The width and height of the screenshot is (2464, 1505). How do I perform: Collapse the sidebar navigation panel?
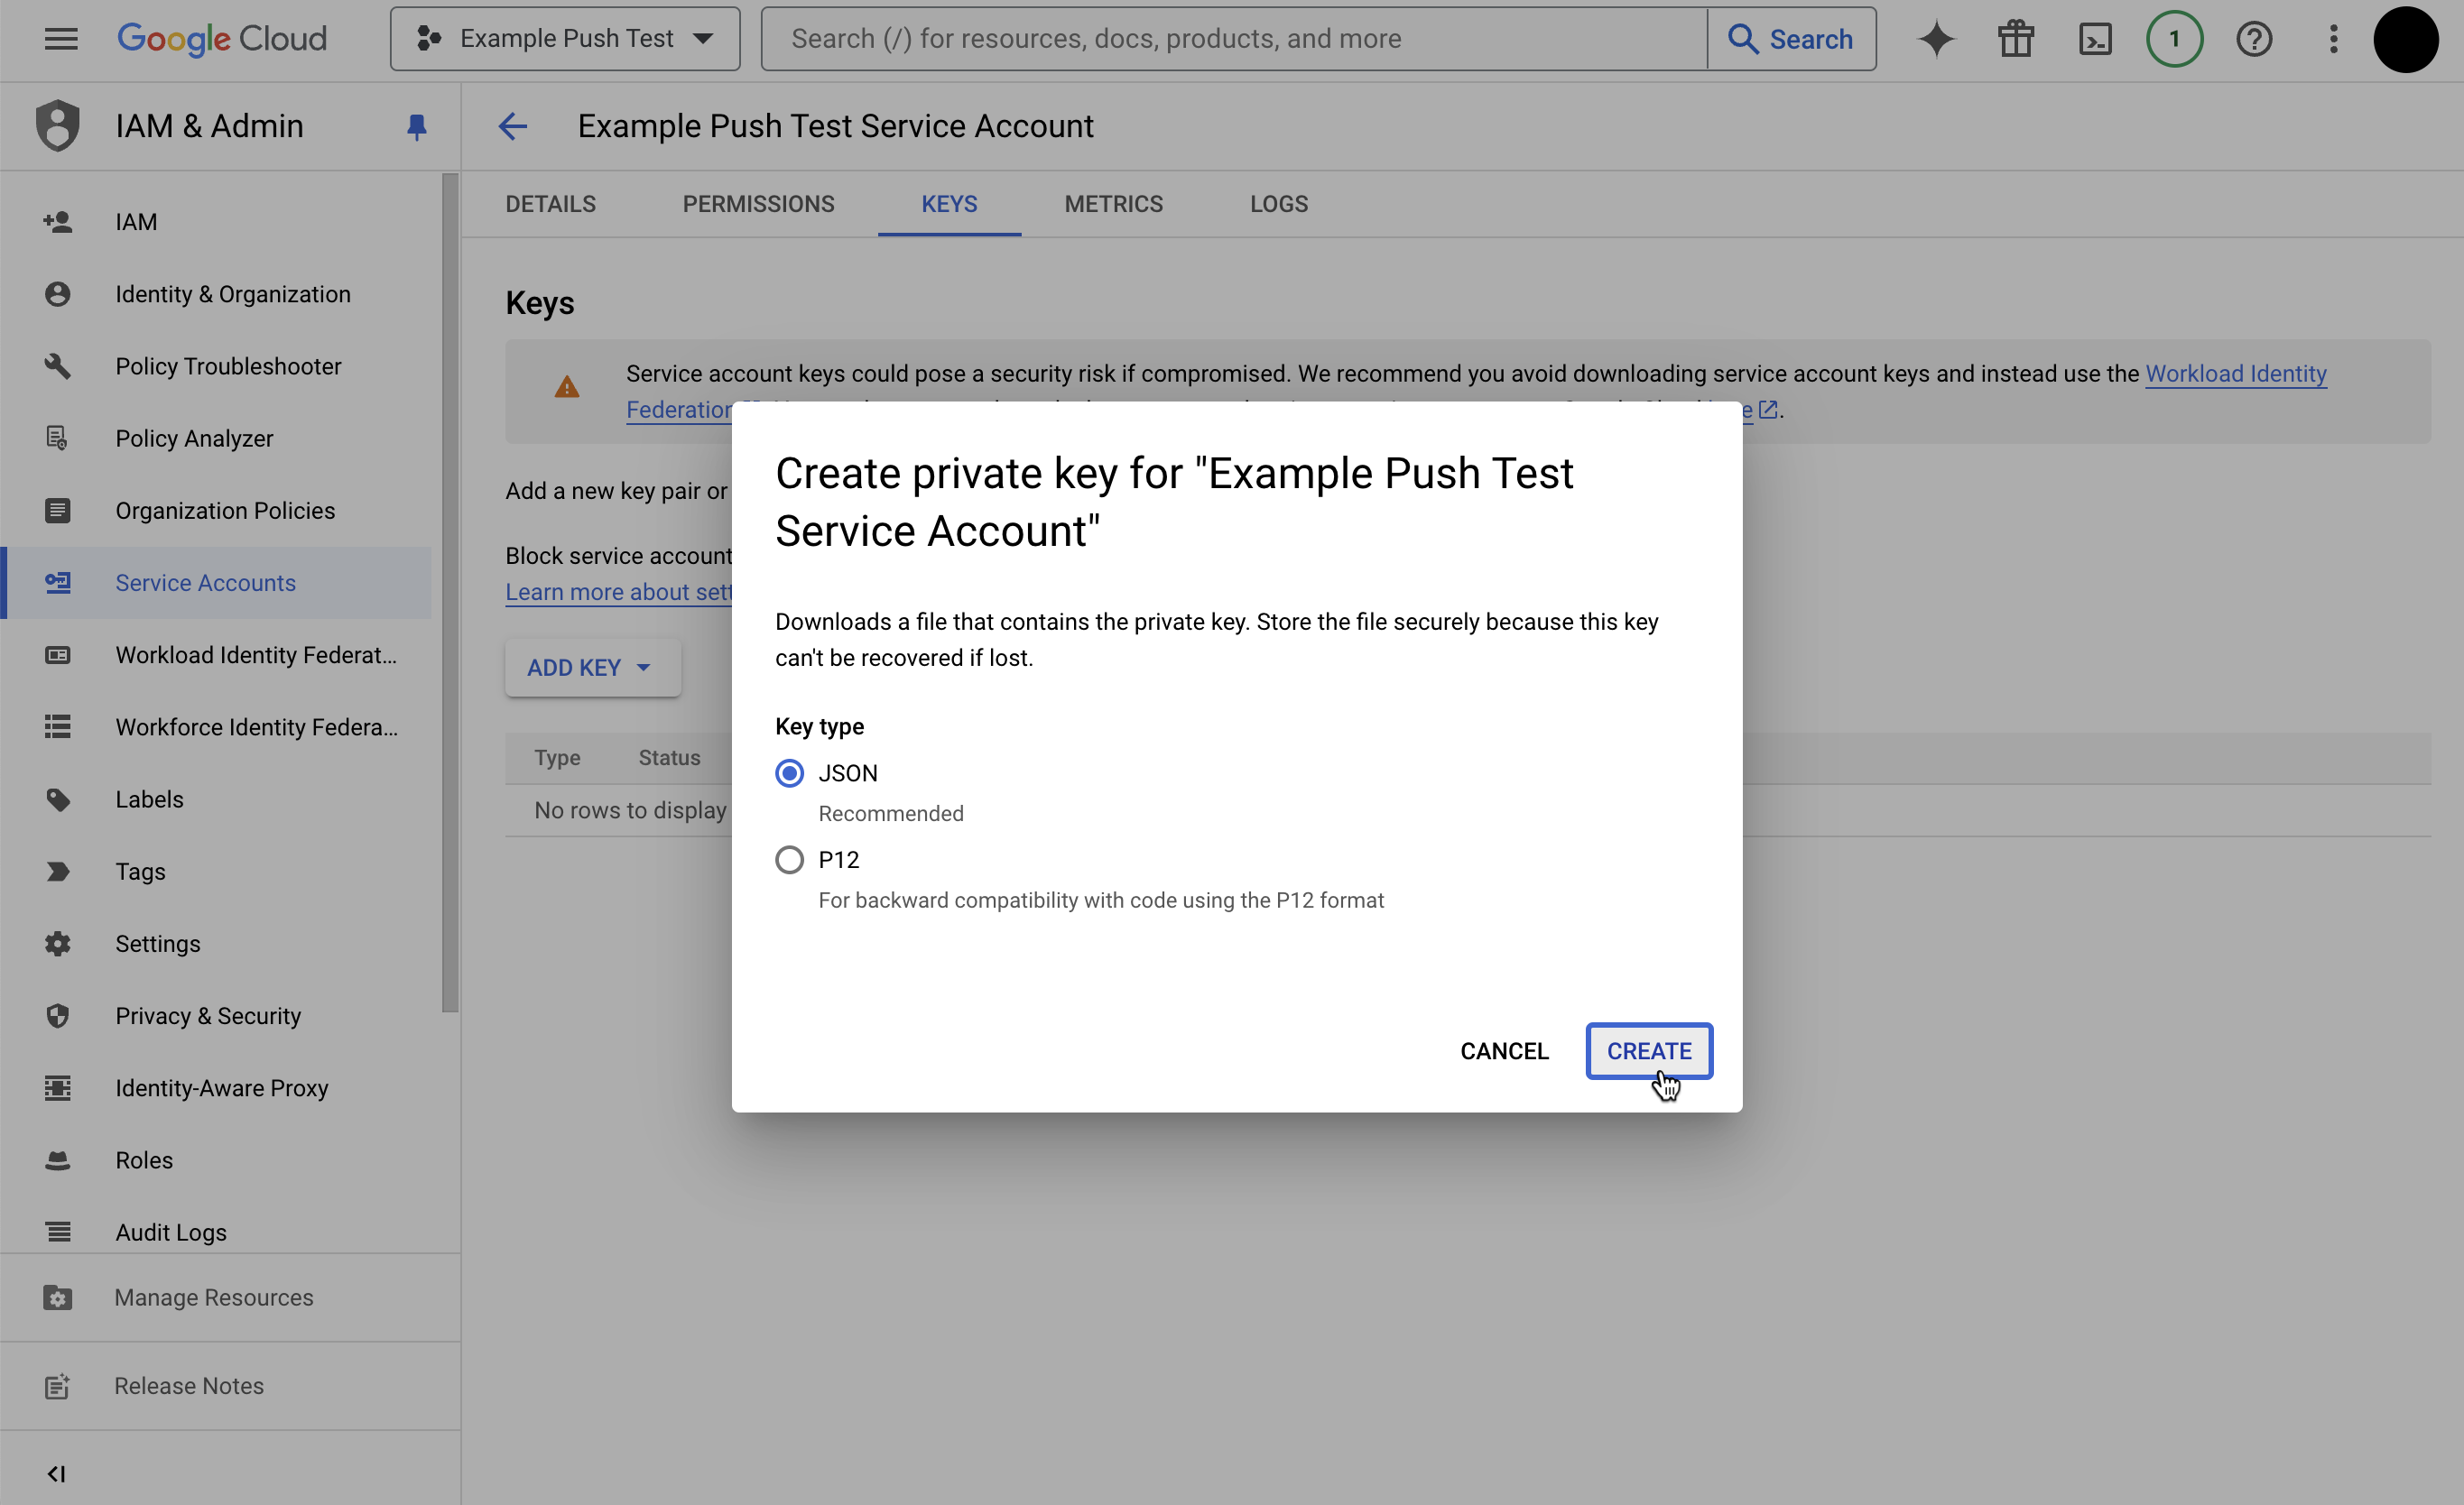(x=56, y=1473)
